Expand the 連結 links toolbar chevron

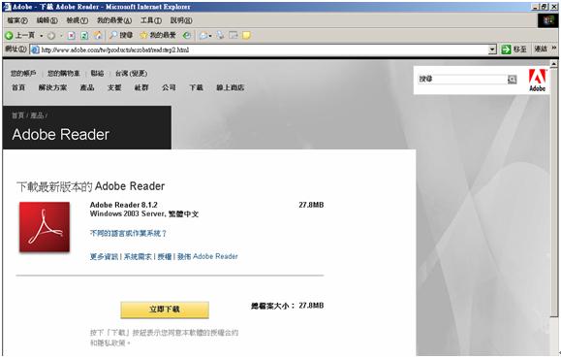click(x=554, y=48)
